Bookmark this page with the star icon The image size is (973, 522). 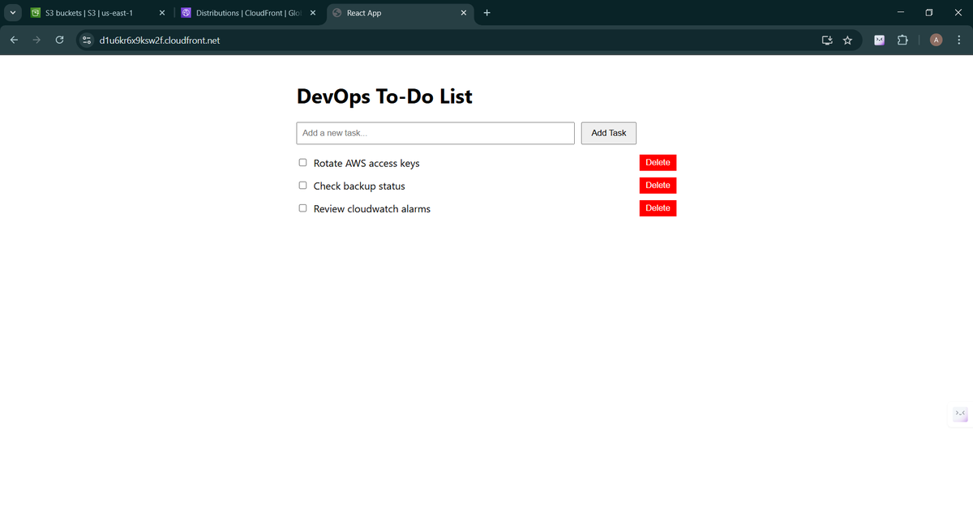point(848,41)
